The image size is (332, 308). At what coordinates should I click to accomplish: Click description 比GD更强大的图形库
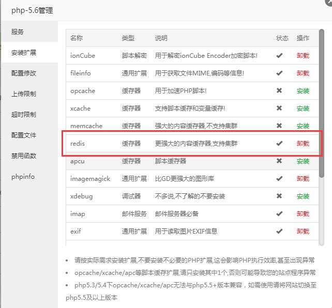point(185,178)
